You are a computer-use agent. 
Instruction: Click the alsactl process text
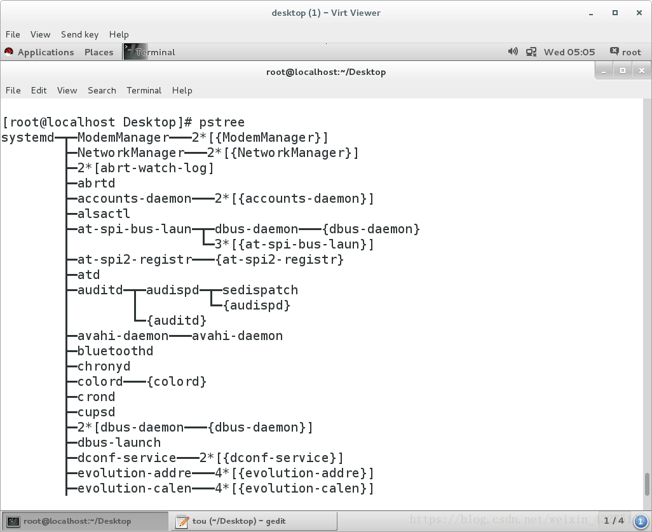104,214
